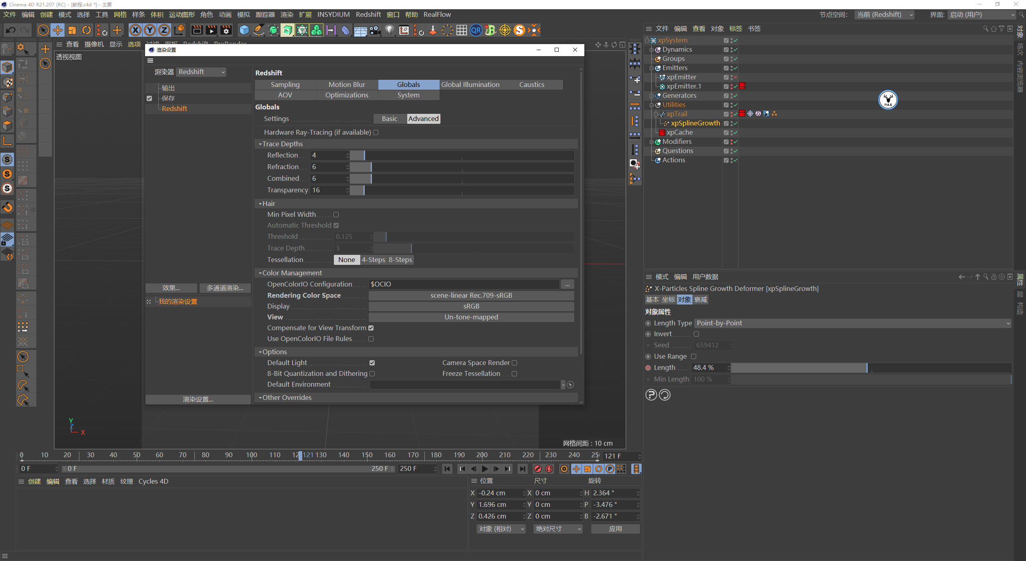The height and width of the screenshot is (561, 1026).
Task: Toggle the Z axis lock
Action: click(x=164, y=30)
